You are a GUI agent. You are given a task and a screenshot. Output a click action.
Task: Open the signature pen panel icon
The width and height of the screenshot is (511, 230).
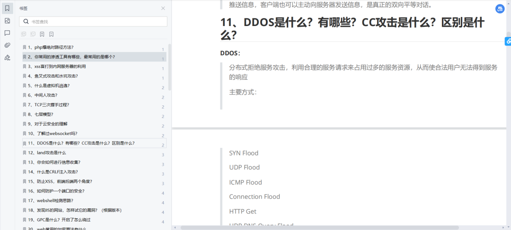(7, 58)
